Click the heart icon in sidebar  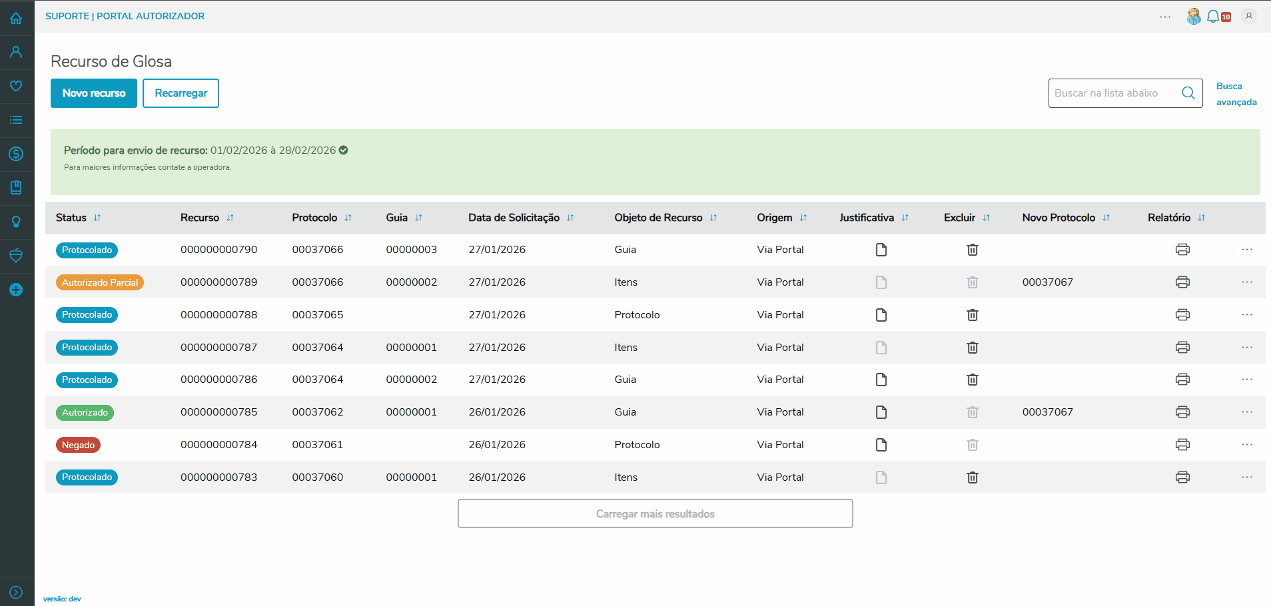tap(16, 86)
